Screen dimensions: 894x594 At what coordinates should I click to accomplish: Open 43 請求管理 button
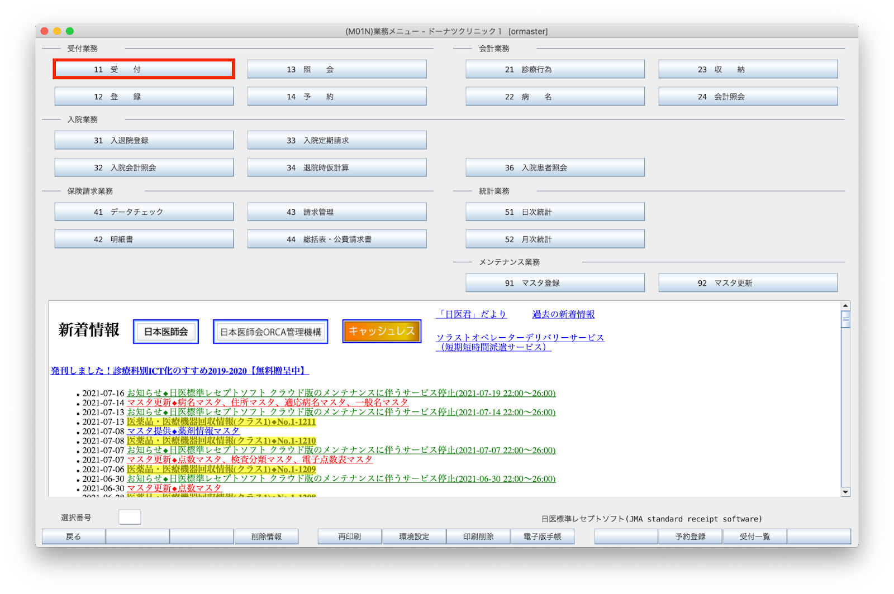337,212
